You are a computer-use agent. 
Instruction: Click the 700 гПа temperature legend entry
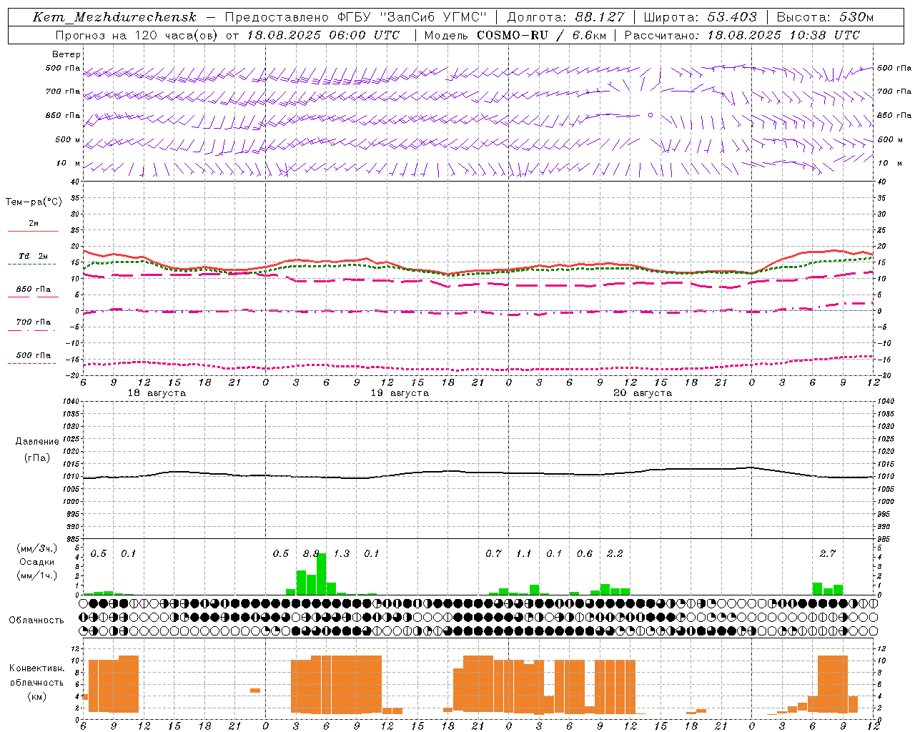coord(33,325)
